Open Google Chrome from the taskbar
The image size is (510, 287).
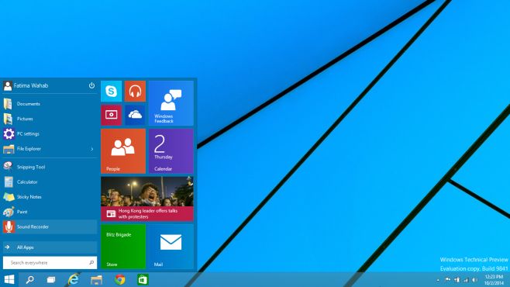[119, 279]
